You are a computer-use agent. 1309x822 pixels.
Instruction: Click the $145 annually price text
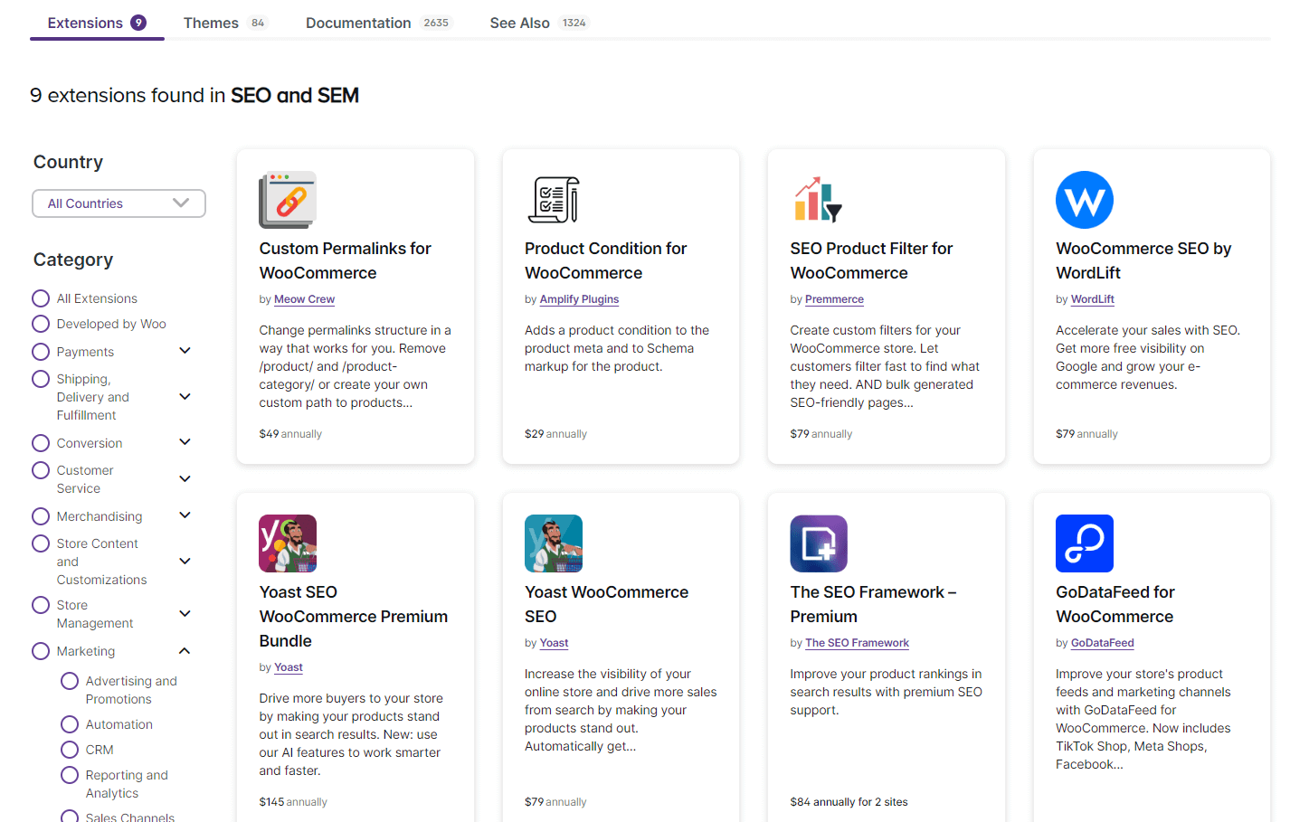tap(293, 802)
